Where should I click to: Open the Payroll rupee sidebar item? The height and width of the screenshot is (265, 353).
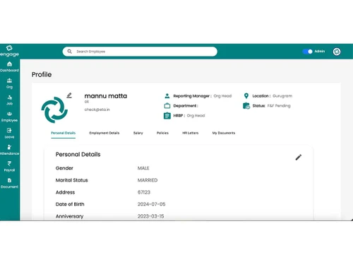click(9, 167)
